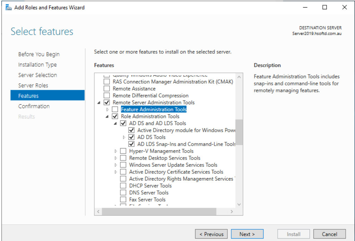Click the scroll right arrow of Features list
Image resolution: width=355 pixels, height=241 pixels.
(232, 212)
